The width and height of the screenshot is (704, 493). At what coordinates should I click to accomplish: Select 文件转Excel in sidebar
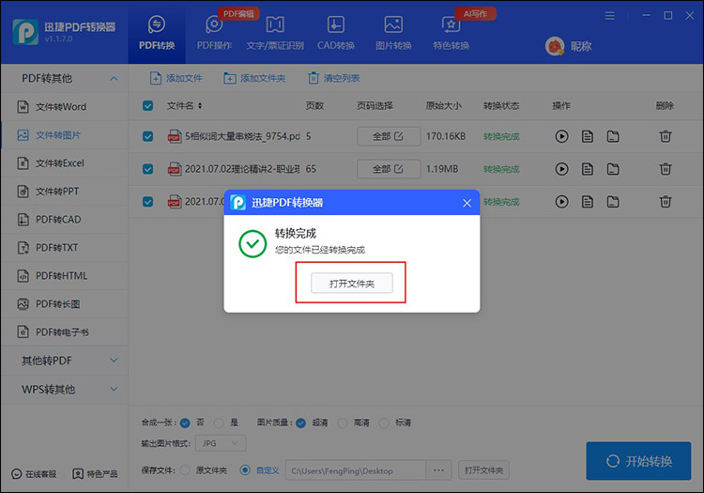coord(64,163)
